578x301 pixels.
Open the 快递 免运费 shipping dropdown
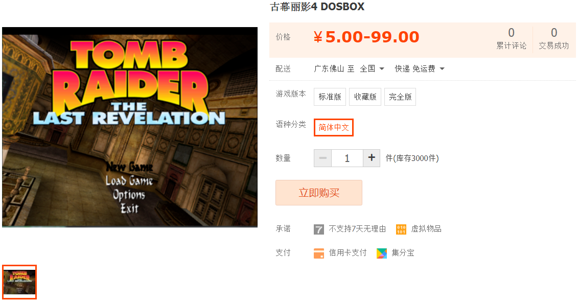click(420, 69)
